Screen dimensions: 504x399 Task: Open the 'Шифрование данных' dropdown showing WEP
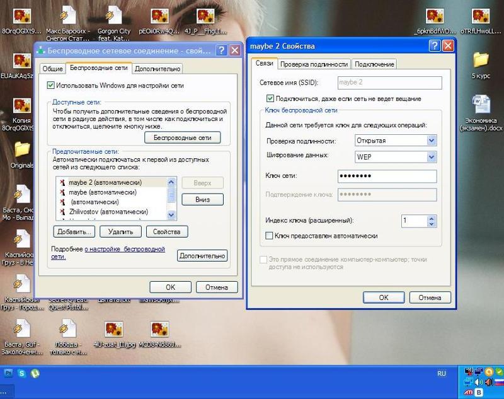(432, 157)
